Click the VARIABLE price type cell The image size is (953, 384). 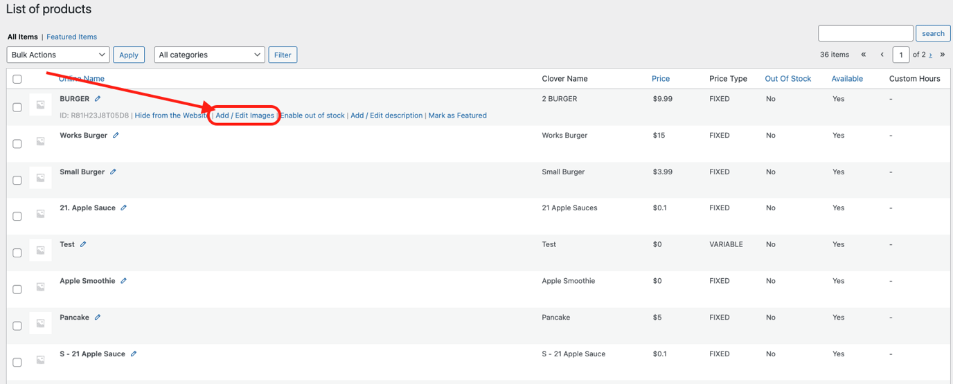point(726,244)
